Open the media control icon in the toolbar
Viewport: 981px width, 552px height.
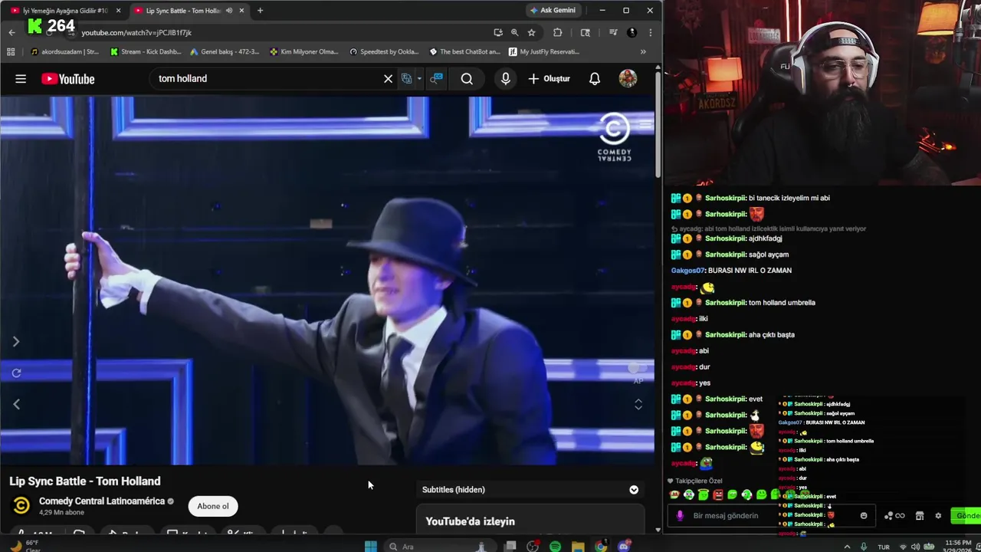[x=613, y=32]
